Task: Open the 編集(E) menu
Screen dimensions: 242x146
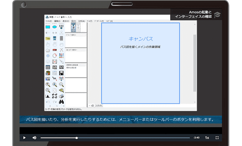Action: tap(57, 21)
